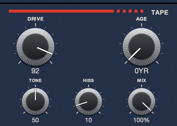This screenshot has height=126, width=177.
Task: Click the DRIVE label text
Action: point(36,19)
